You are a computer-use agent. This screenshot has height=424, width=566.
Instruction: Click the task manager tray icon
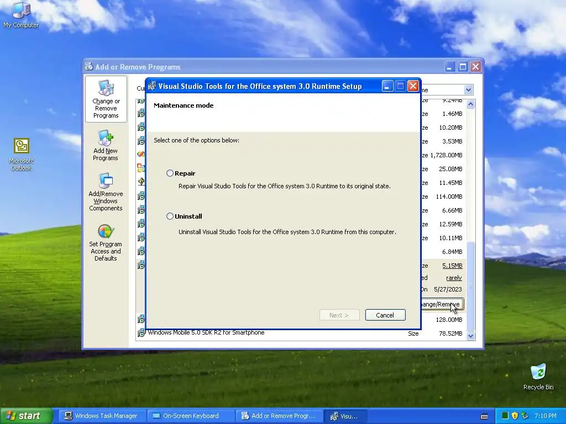click(505, 416)
